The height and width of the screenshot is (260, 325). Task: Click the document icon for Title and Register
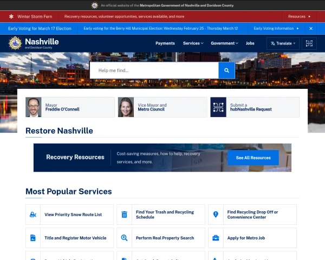click(33, 238)
